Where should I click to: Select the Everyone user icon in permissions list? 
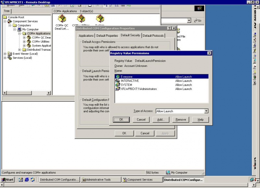(118, 77)
